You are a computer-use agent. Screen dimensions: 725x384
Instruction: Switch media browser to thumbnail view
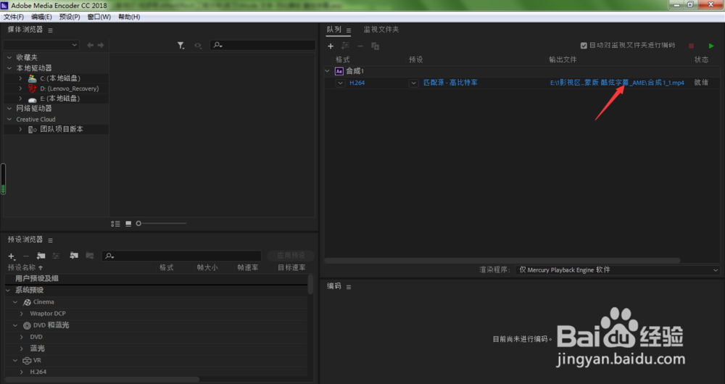(128, 224)
